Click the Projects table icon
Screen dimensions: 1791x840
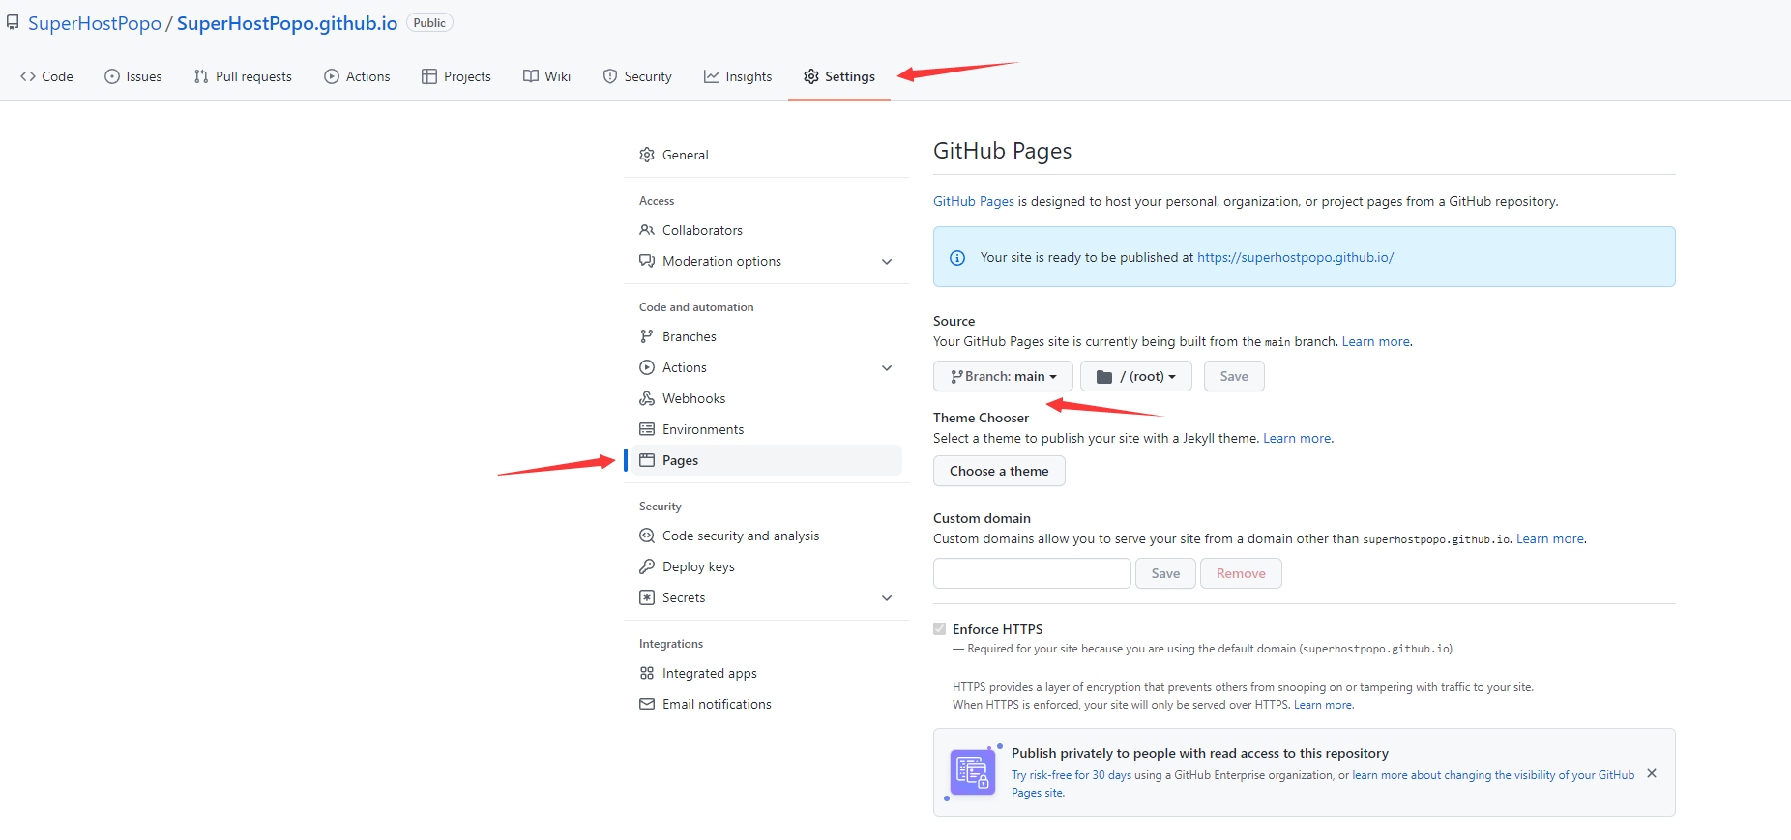click(429, 76)
